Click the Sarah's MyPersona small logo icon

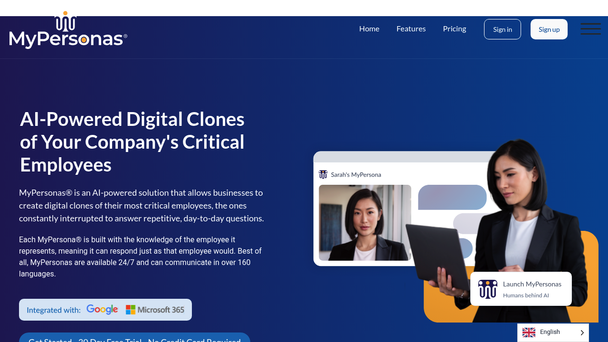[x=323, y=174]
